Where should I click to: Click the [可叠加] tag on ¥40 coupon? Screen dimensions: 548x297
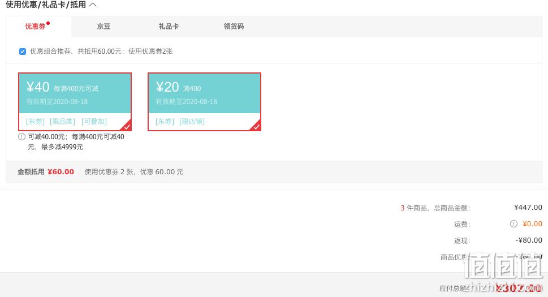tap(94, 121)
